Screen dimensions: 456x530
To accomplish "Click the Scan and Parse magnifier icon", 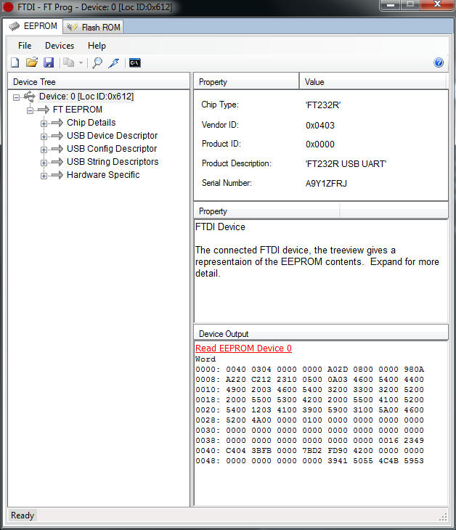I will pyautogui.click(x=97, y=63).
